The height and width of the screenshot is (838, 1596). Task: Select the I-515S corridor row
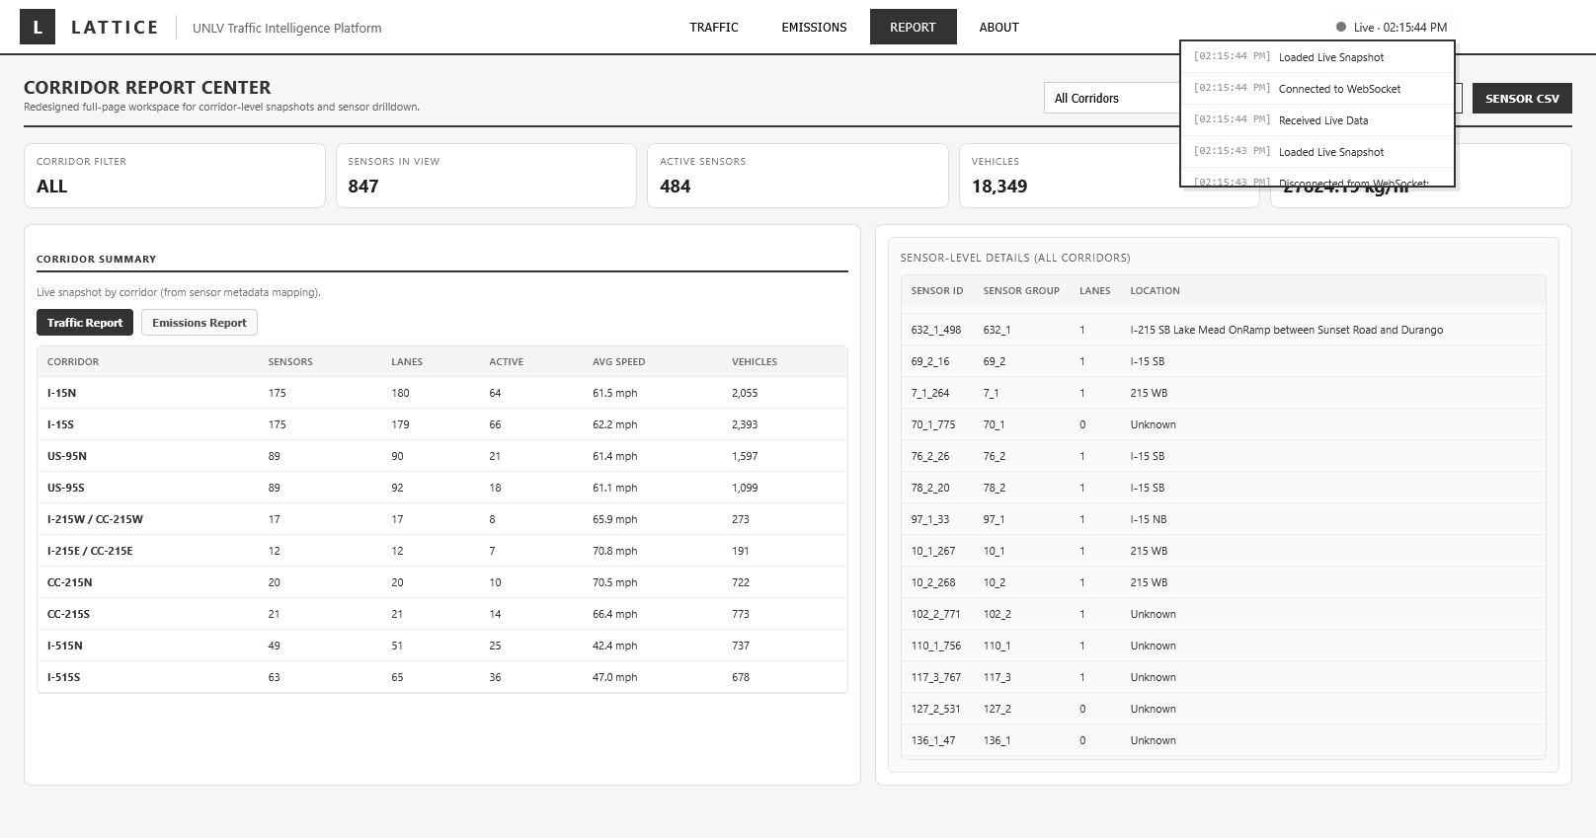pos(441,677)
